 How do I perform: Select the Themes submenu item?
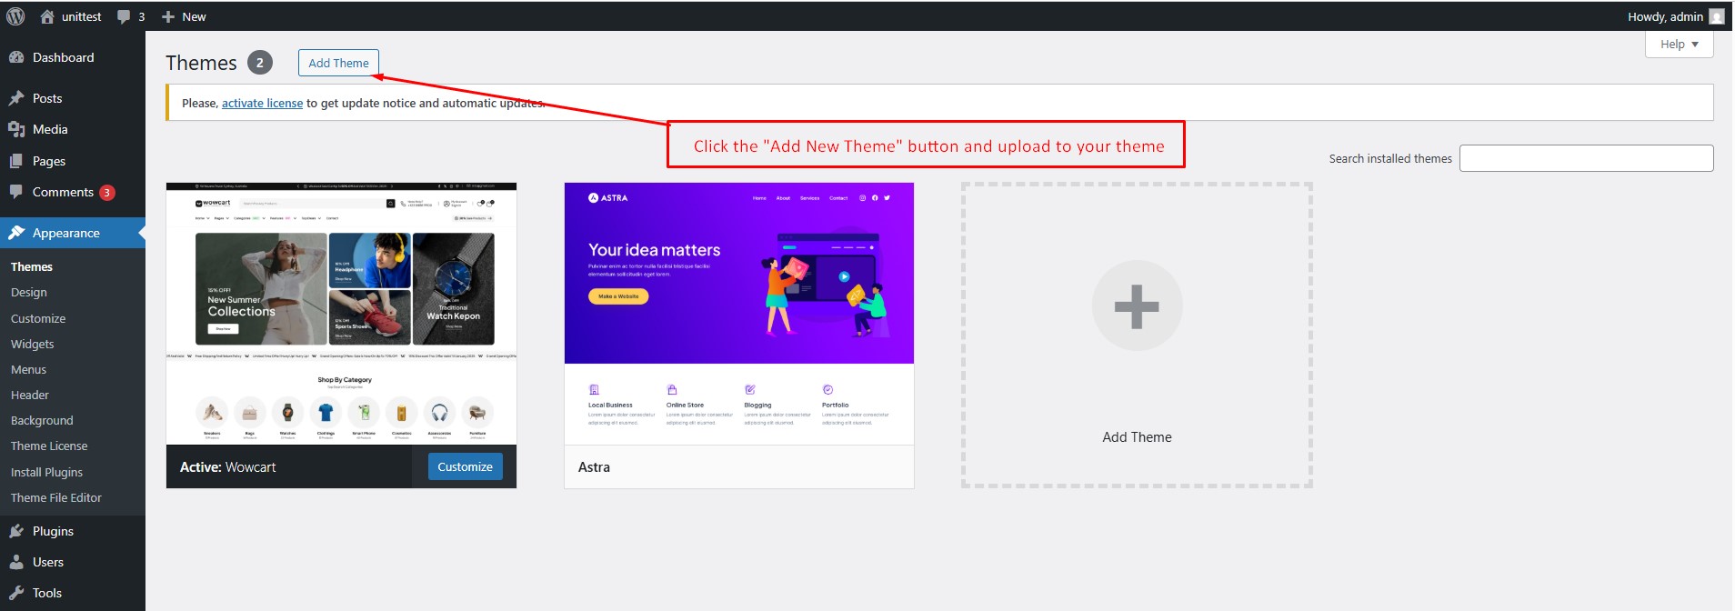coord(32,266)
